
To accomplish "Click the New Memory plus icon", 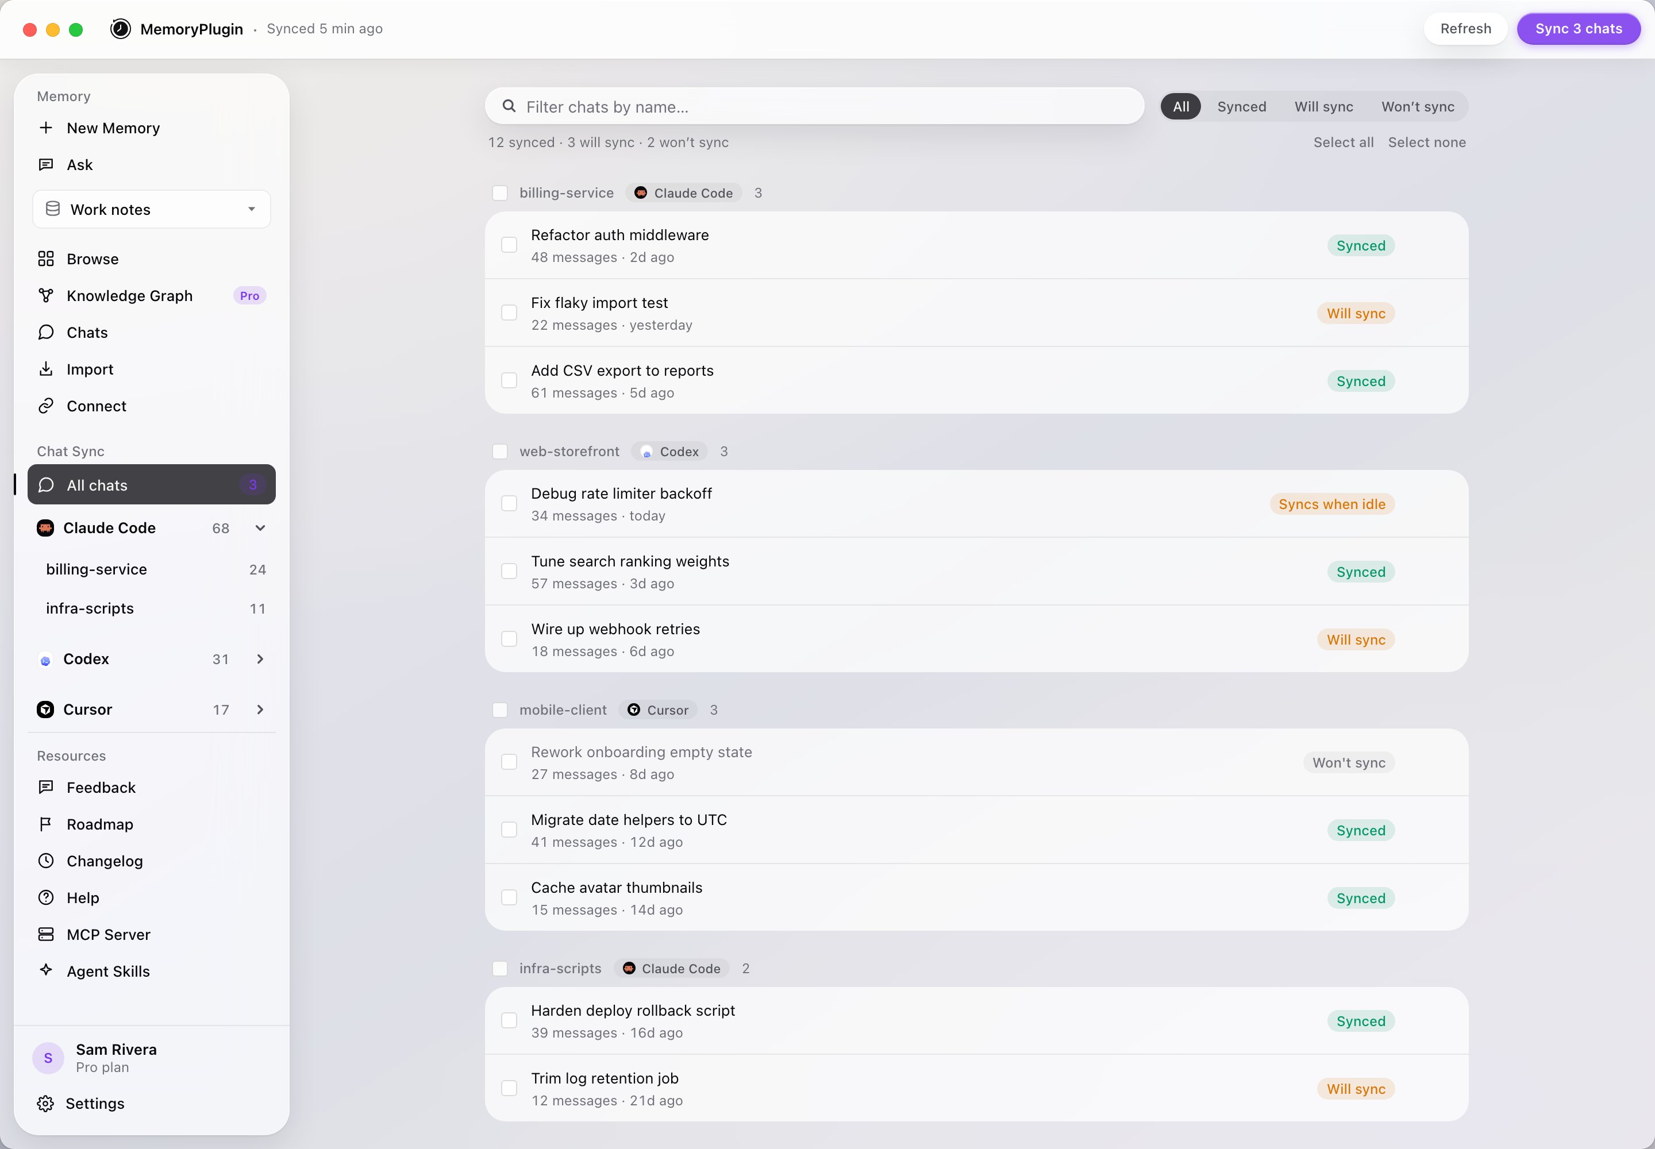I will click(46, 128).
